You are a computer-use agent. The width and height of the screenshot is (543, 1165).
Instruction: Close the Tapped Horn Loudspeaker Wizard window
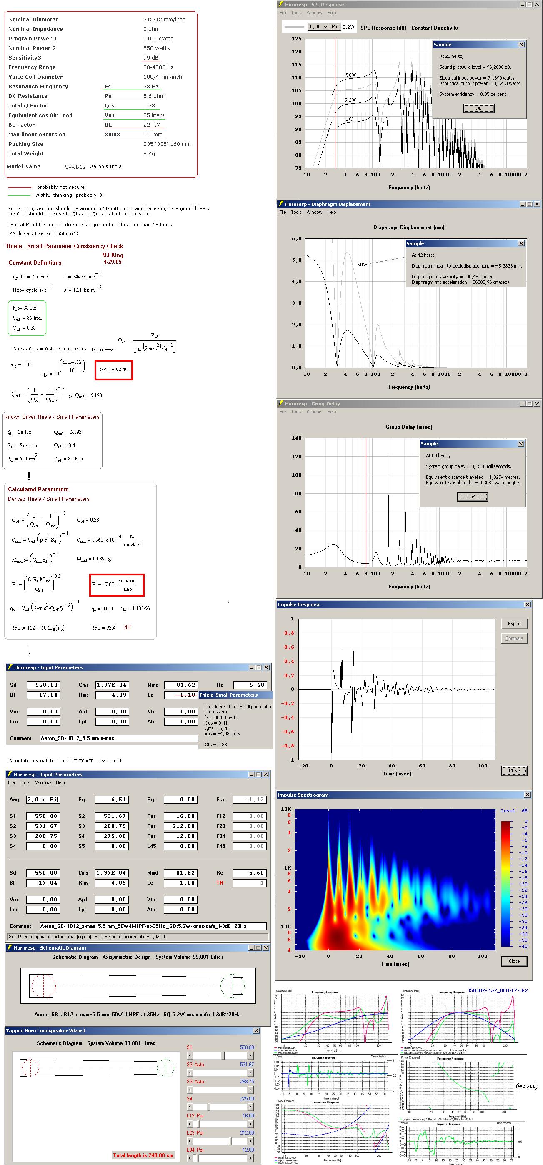[256, 1031]
